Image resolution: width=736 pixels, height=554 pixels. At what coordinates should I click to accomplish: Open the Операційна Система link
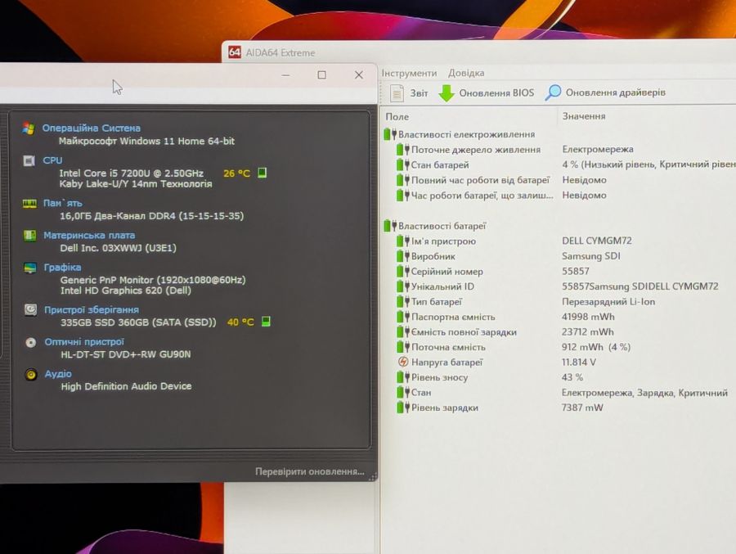pos(91,128)
